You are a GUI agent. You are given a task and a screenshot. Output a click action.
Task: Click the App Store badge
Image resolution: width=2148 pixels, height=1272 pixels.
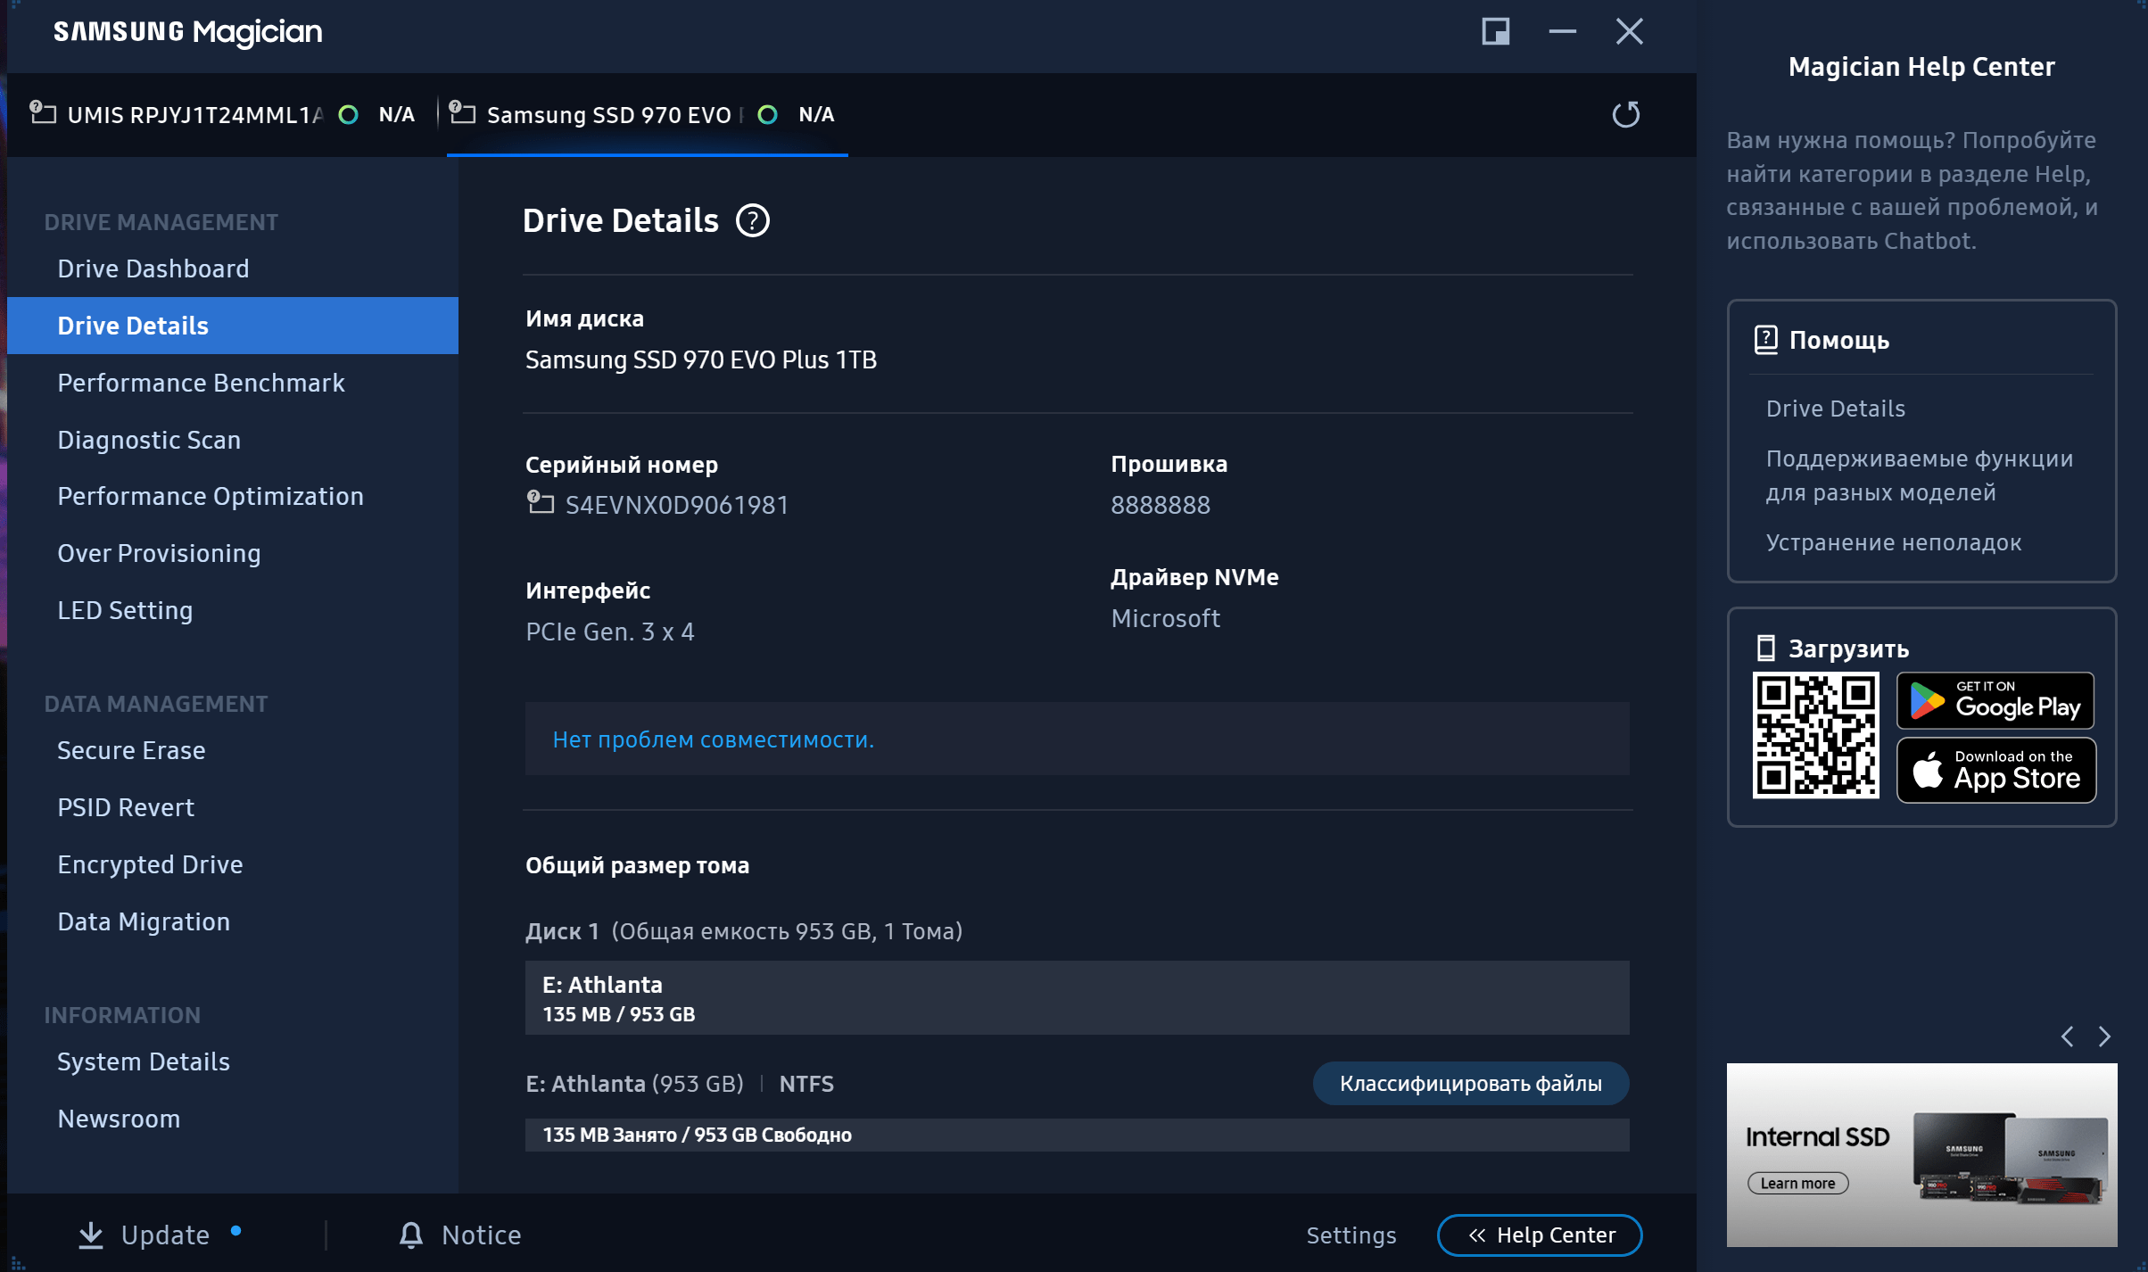pos(1995,771)
